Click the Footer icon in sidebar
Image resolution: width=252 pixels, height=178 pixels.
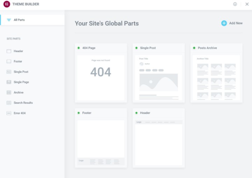tap(9, 61)
